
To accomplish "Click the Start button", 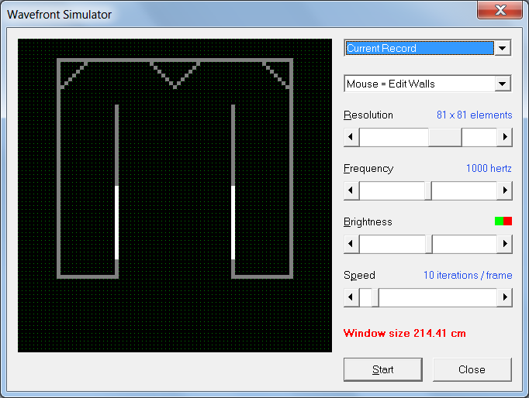I will click(x=383, y=369).
